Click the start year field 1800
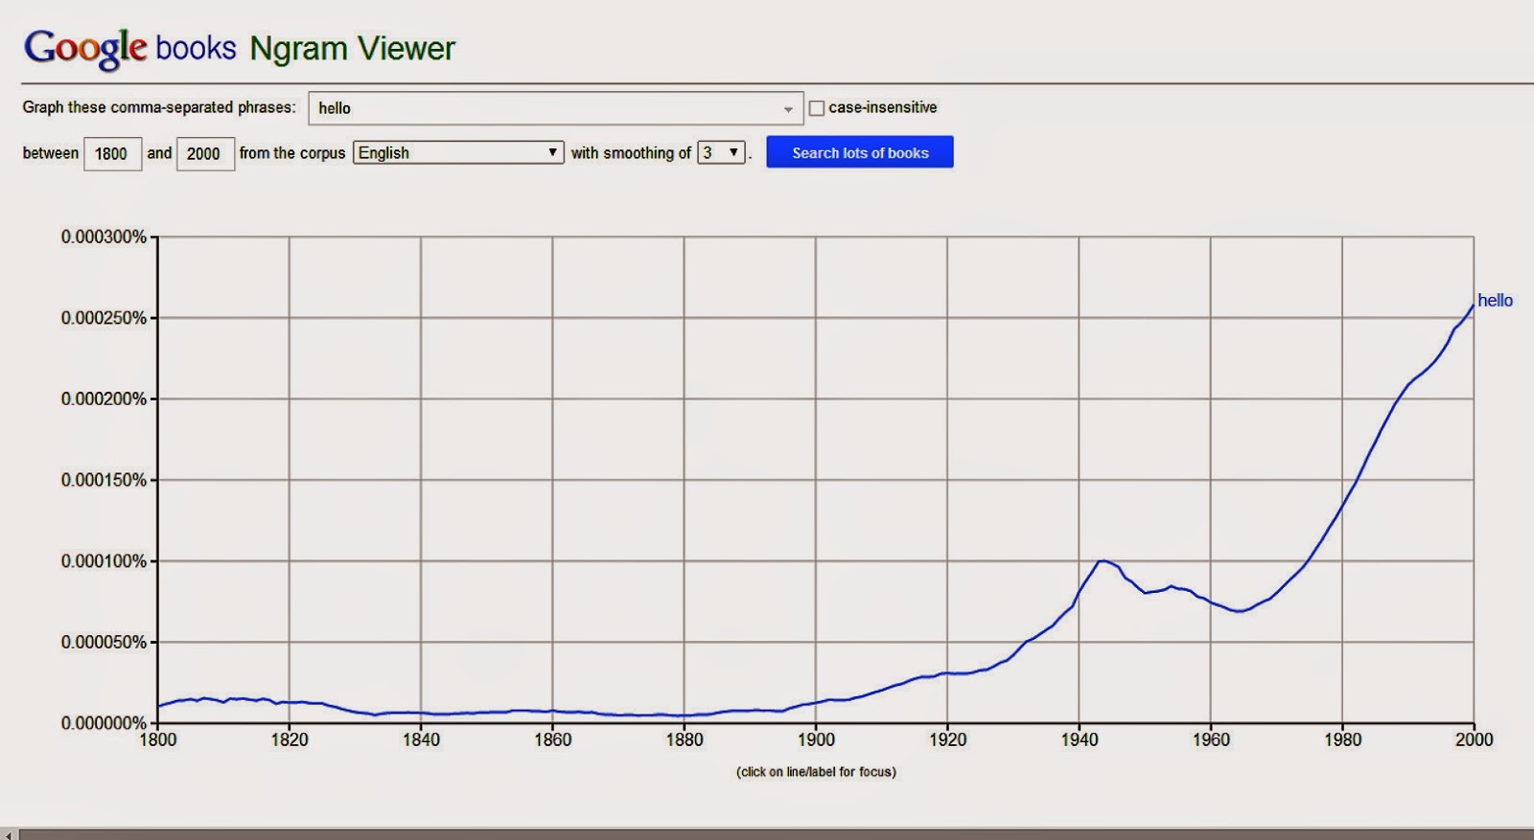 tap(112, 153)
